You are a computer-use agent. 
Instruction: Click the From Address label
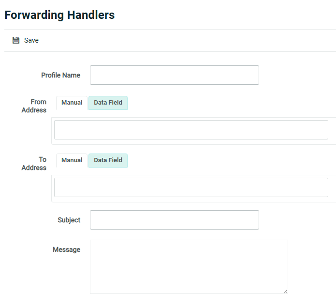34,106
